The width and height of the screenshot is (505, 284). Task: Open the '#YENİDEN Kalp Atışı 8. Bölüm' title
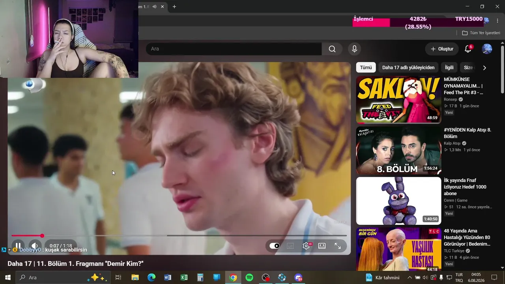tap(468, 133)
